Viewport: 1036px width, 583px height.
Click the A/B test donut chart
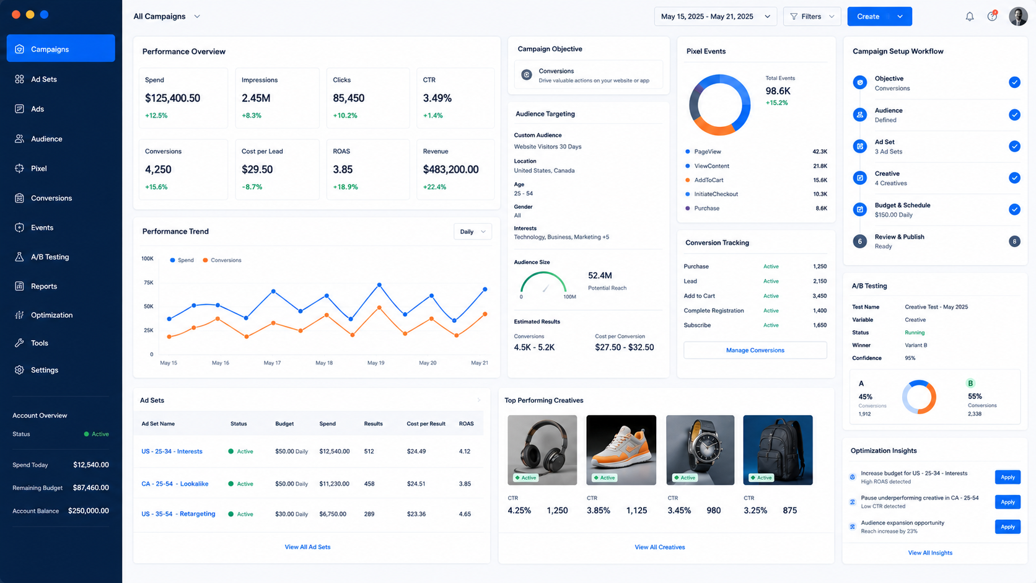coord(919,397)
